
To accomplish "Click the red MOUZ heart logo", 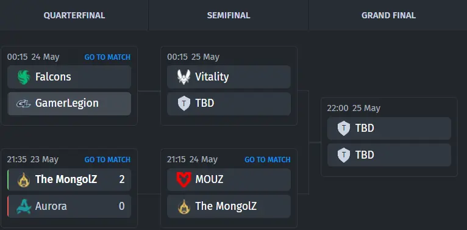I will (x=184, y=179).
